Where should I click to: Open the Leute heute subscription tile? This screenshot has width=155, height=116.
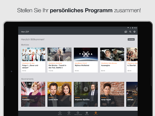[59, 94]
